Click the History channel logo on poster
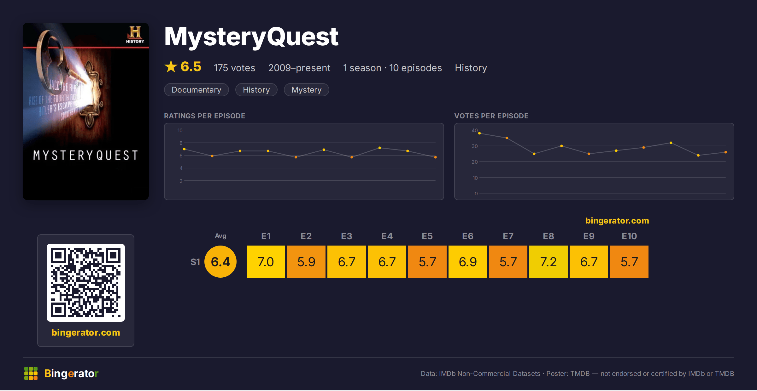Image resolution: width=757 pixels, height=391 pixels. click(135, 35)
